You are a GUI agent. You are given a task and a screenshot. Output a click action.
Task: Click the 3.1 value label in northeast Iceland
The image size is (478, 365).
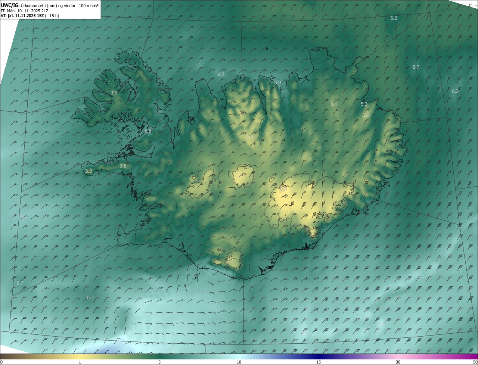click(334, 104)
